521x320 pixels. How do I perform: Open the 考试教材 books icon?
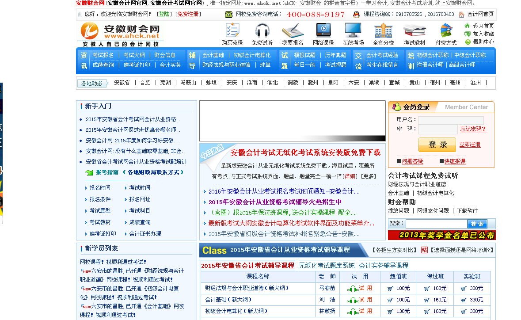click(415, 31)
